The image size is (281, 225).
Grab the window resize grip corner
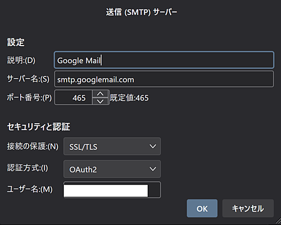(278, 222)
